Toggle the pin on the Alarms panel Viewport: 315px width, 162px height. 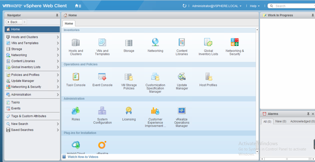[308, 114]
